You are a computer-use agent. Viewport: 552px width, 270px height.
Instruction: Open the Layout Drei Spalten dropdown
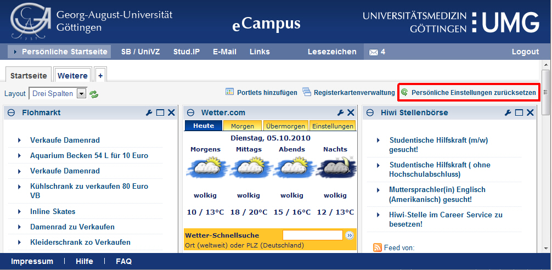coord(82,94)
